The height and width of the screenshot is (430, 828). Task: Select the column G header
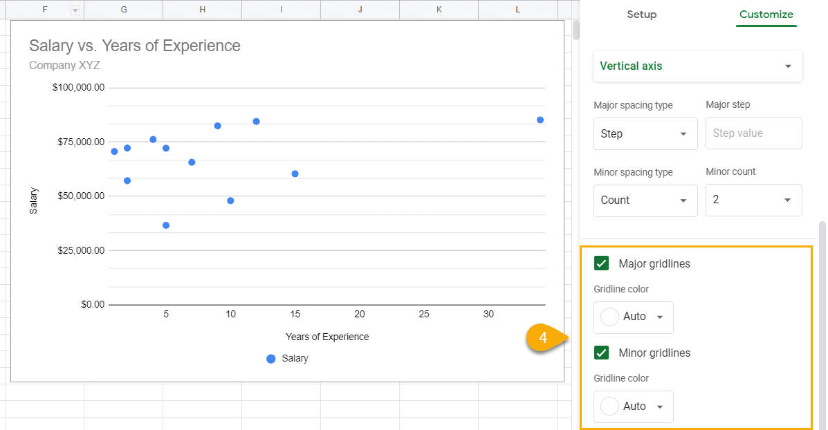(x=123, y=9)
